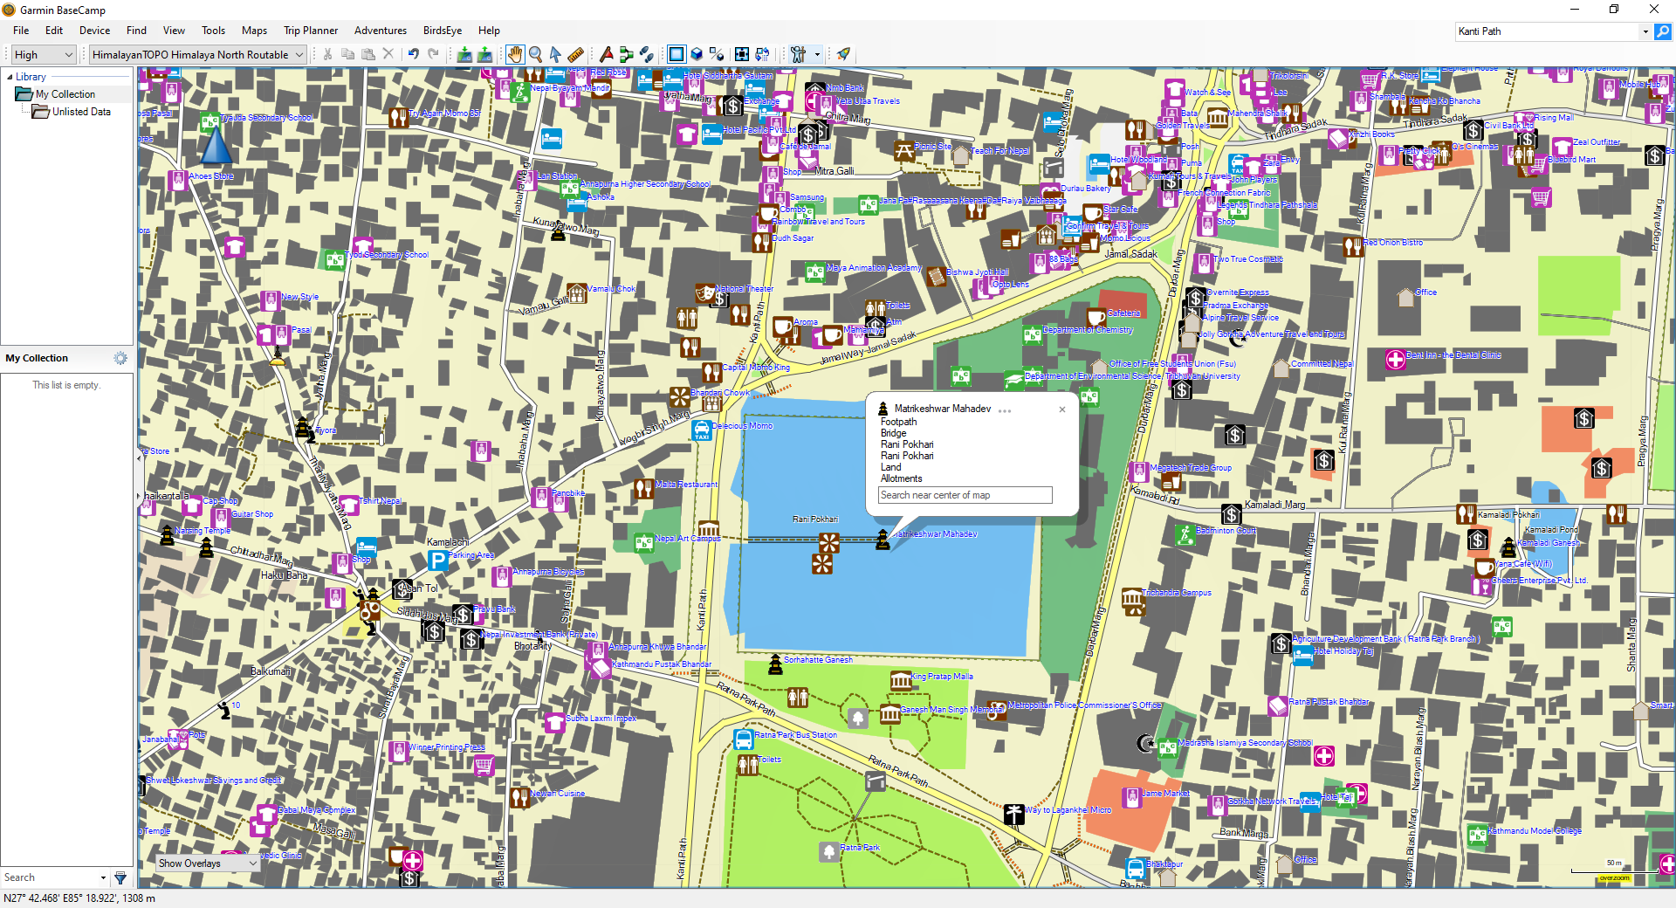Click the blue Parking Area icon on map
1676x908 pixels.
click(438, 561)
